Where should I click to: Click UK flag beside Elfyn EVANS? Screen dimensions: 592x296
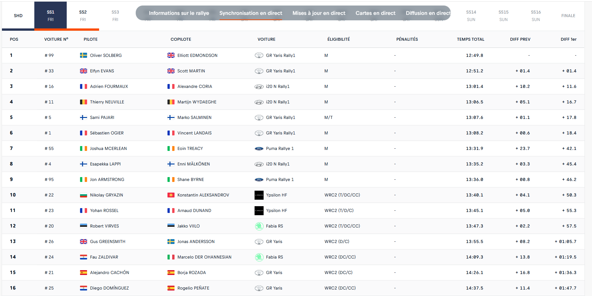(x=84, y=71)
